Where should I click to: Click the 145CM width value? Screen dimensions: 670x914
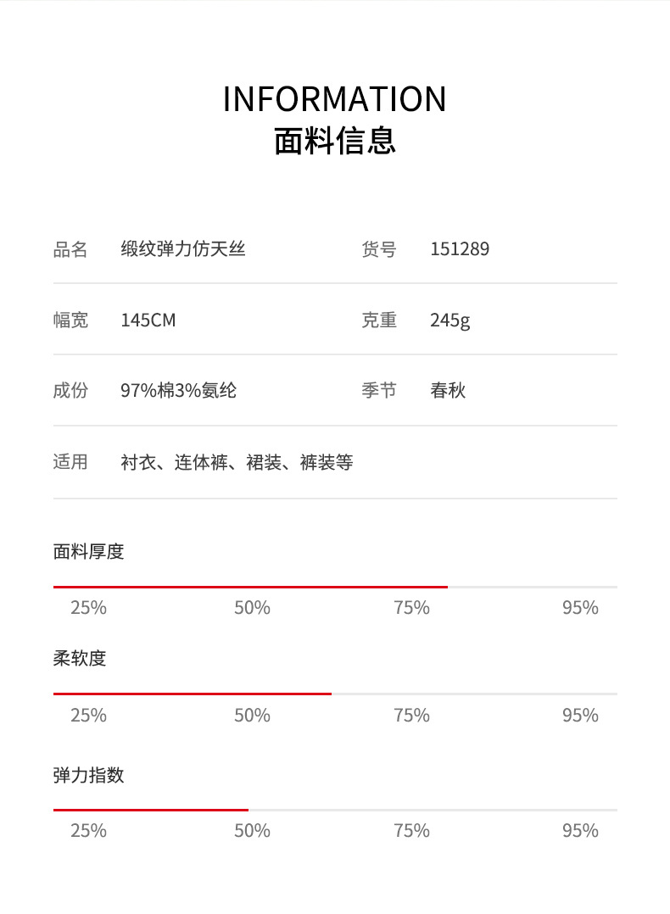point(148,320)
